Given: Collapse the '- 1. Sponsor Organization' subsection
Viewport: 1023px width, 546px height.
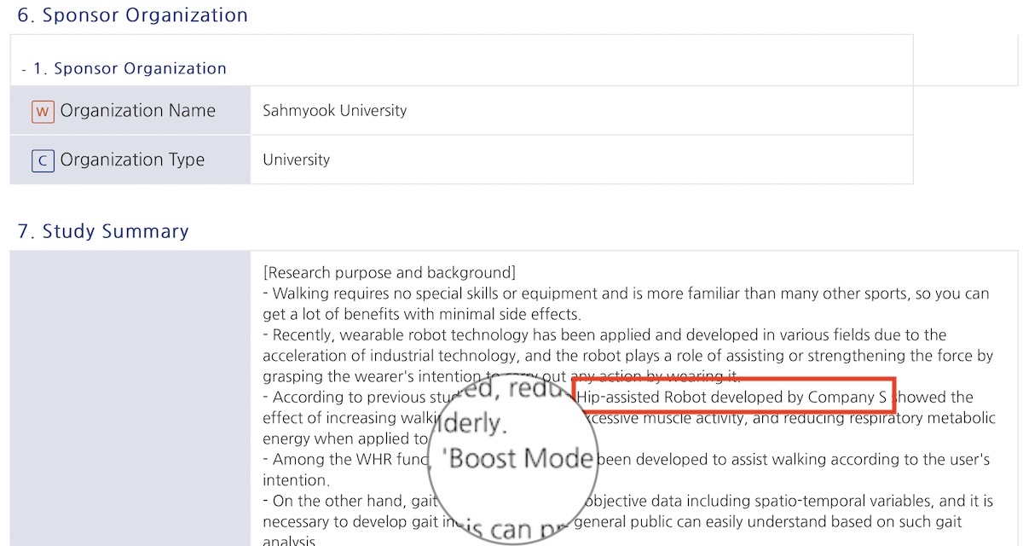Looking at the screenshot, I should click(x=124, y=68).
